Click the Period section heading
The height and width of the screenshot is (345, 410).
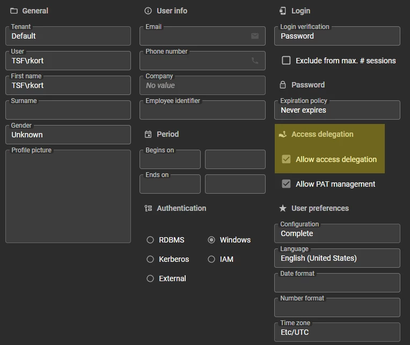(167, 134)
